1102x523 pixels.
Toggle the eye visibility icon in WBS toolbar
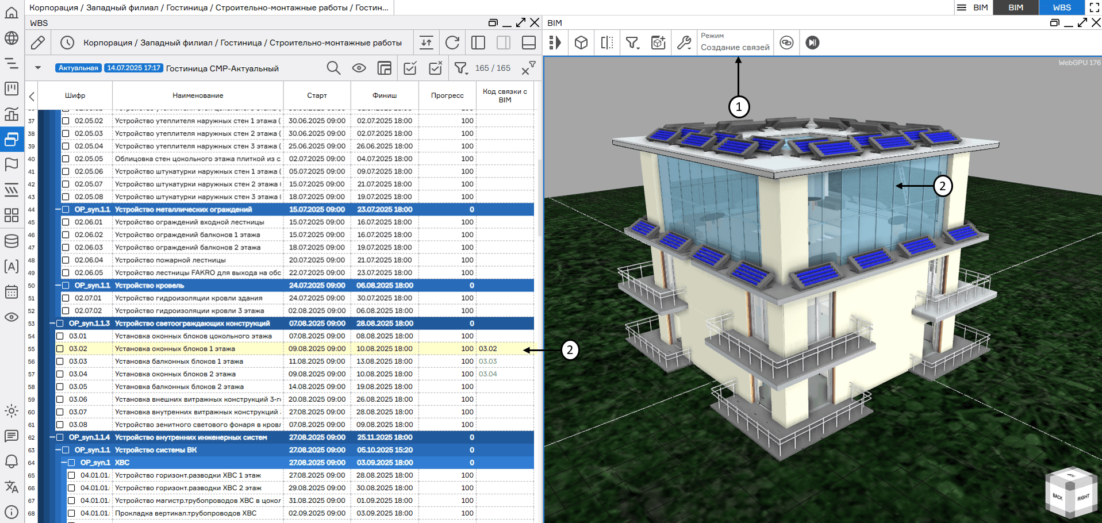tap(359, 68)
